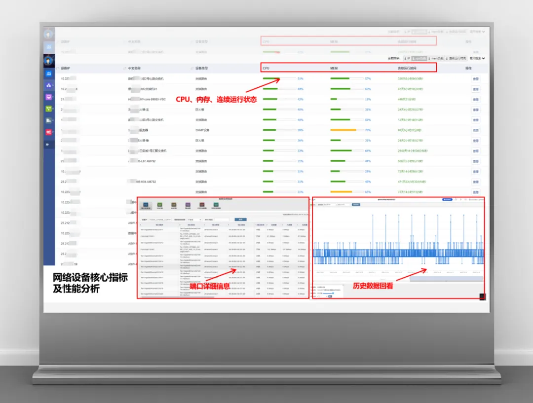Open the topology hierarchy sidebar icon
The width and height of the screenshot is (533, 403).
[x=48, y=85]
